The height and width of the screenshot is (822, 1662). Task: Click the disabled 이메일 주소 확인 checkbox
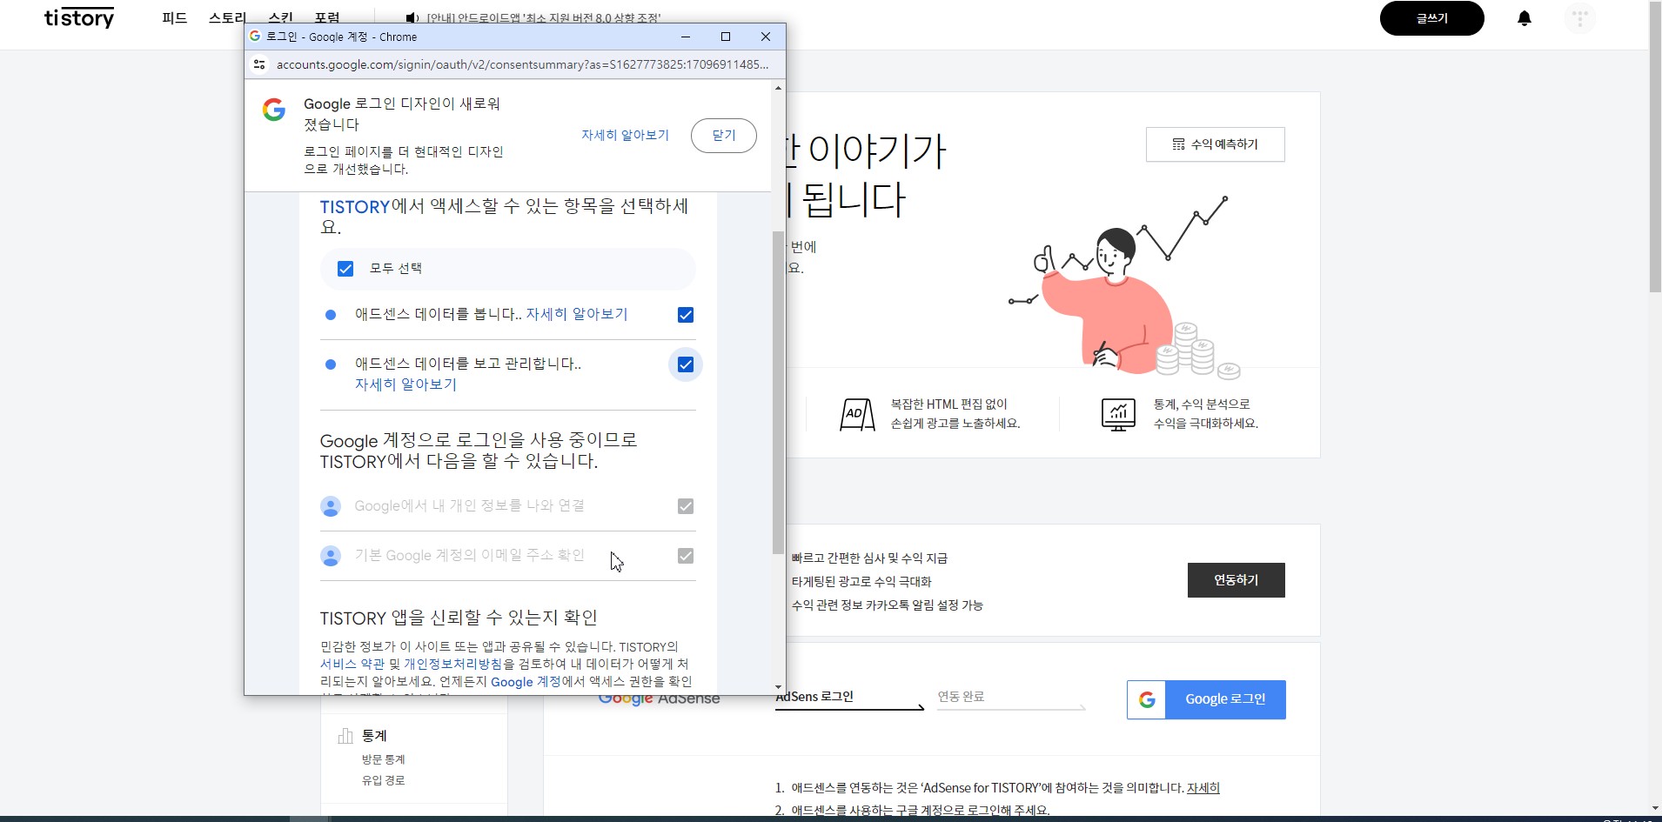tap(686, 556)
